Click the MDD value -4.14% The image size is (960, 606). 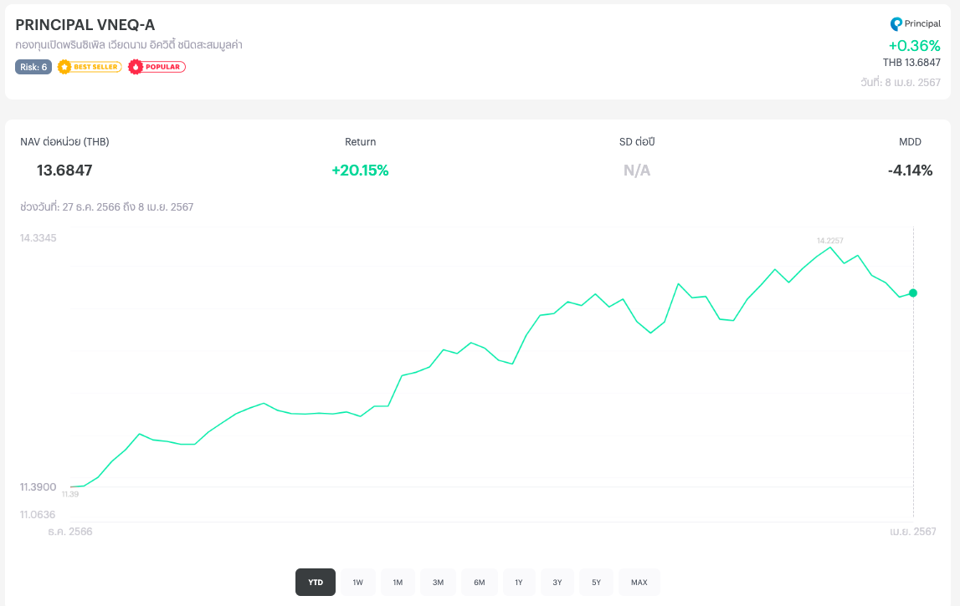point(910,170)
